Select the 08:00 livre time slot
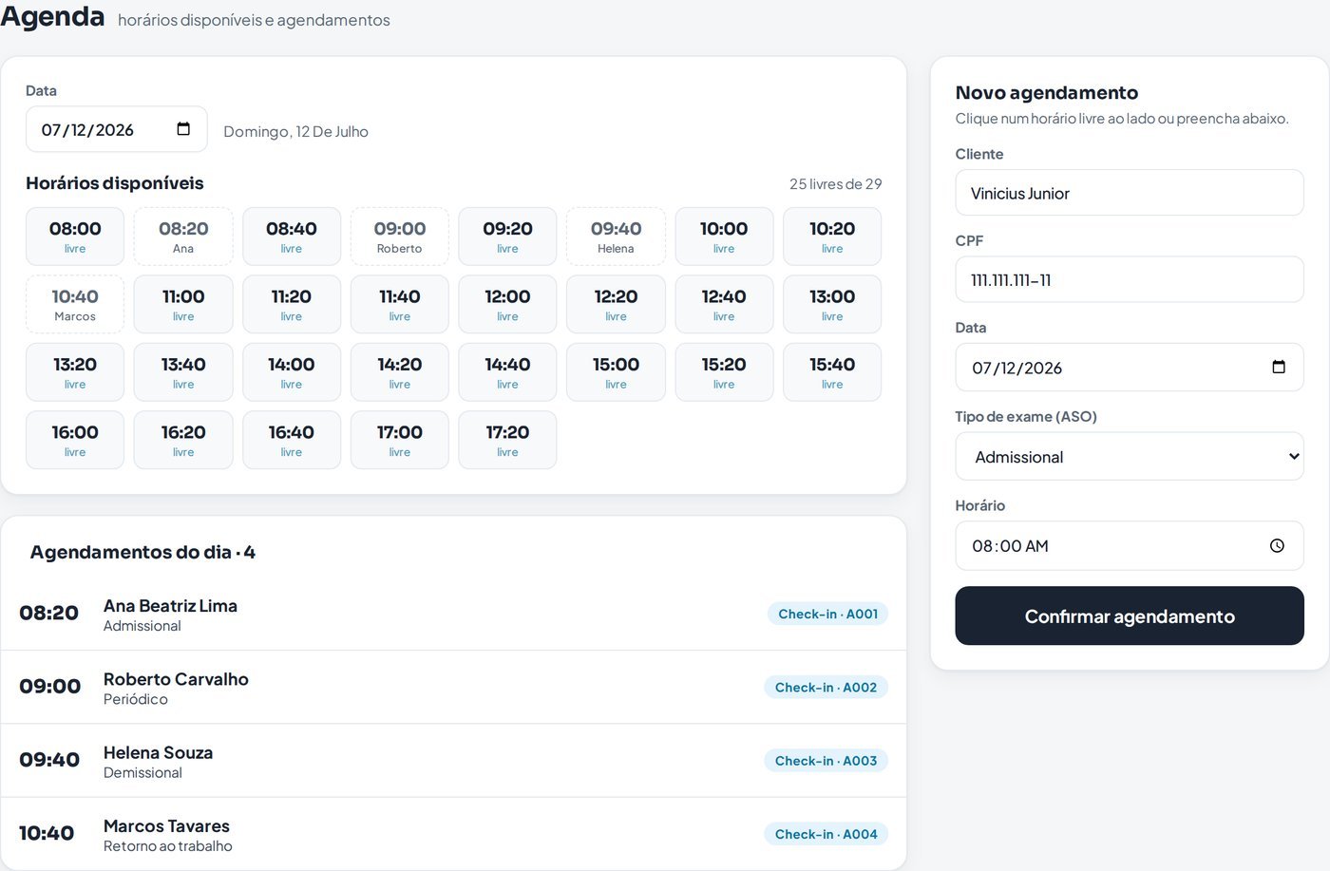 tap(75, 237)
